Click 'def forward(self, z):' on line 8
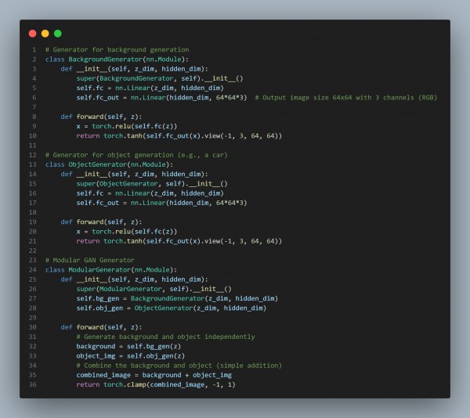This screenshot has width=470, height=418. pos(101,117)
